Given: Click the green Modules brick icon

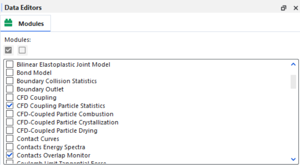Looking at the screenshot, I should [x=8, y=23].
